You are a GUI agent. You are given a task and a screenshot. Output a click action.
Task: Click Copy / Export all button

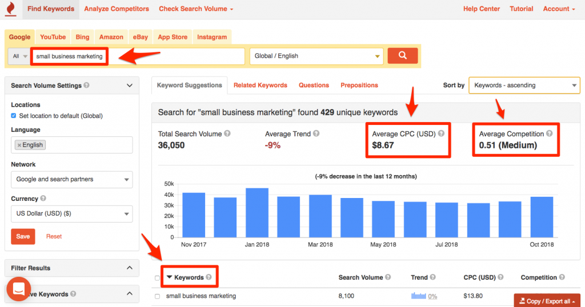coord(547,301)
